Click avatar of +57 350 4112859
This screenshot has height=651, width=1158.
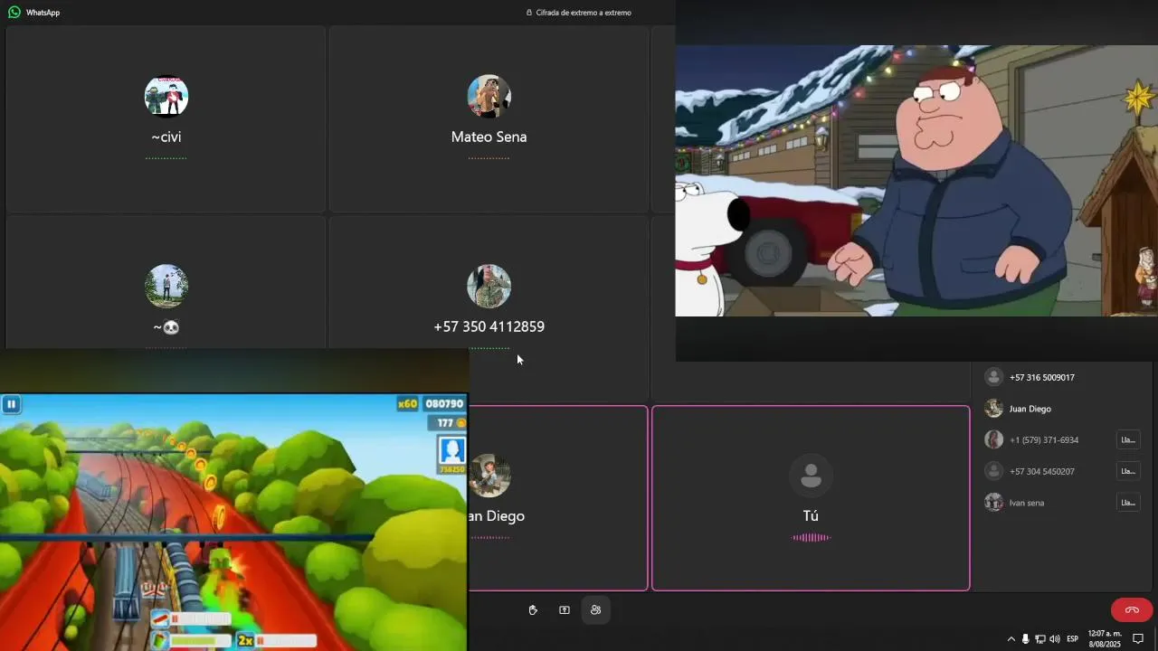click(489, 287)
